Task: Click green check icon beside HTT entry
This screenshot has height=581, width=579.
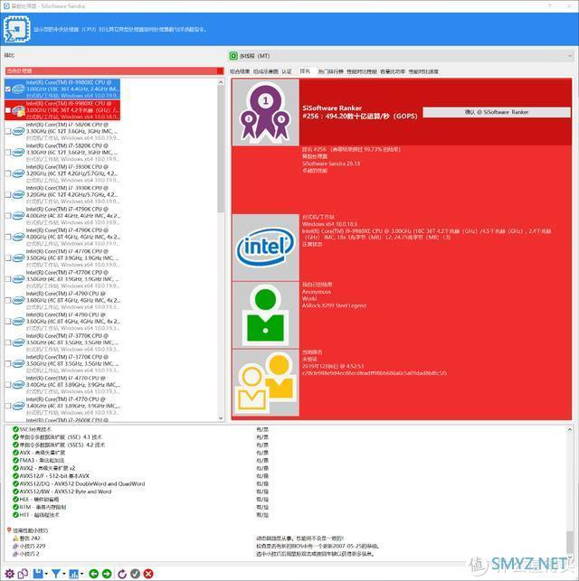Action: (15, 515)
